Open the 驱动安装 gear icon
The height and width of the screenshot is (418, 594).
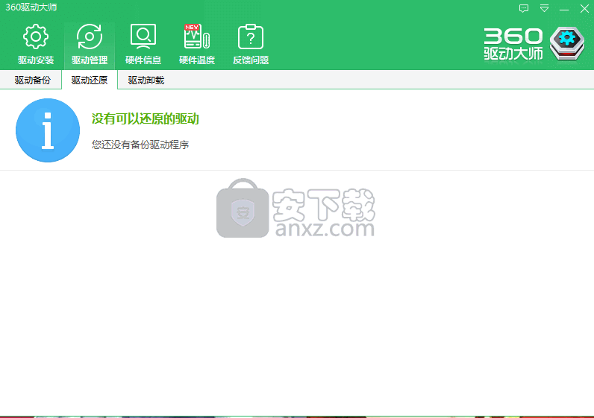click(36, 37)
